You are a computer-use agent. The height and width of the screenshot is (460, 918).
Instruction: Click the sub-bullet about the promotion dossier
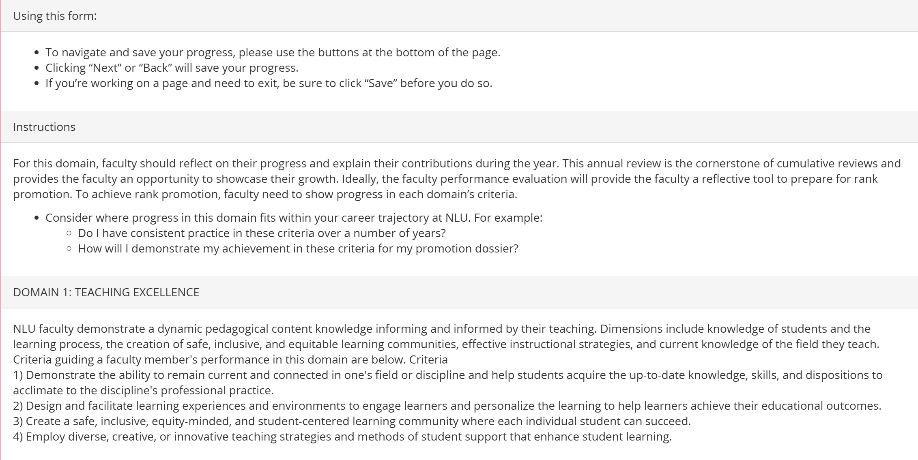[298, 248]
